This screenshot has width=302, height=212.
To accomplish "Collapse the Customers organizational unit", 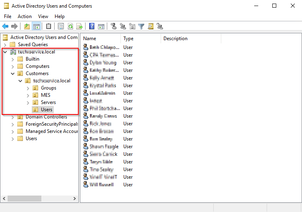I will (x=13, y=73).
